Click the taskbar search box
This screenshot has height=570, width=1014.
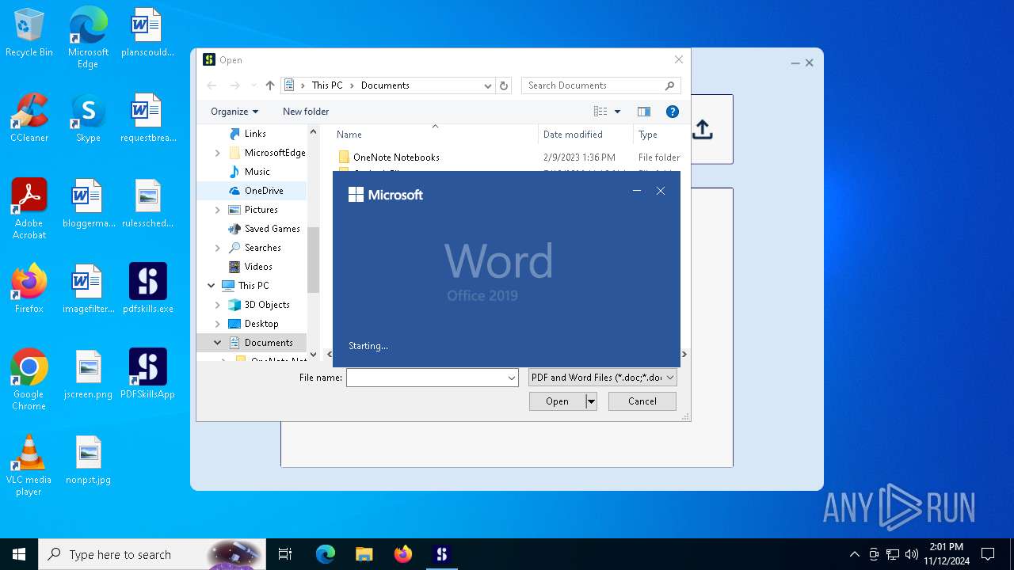click(x=152, y=554)
